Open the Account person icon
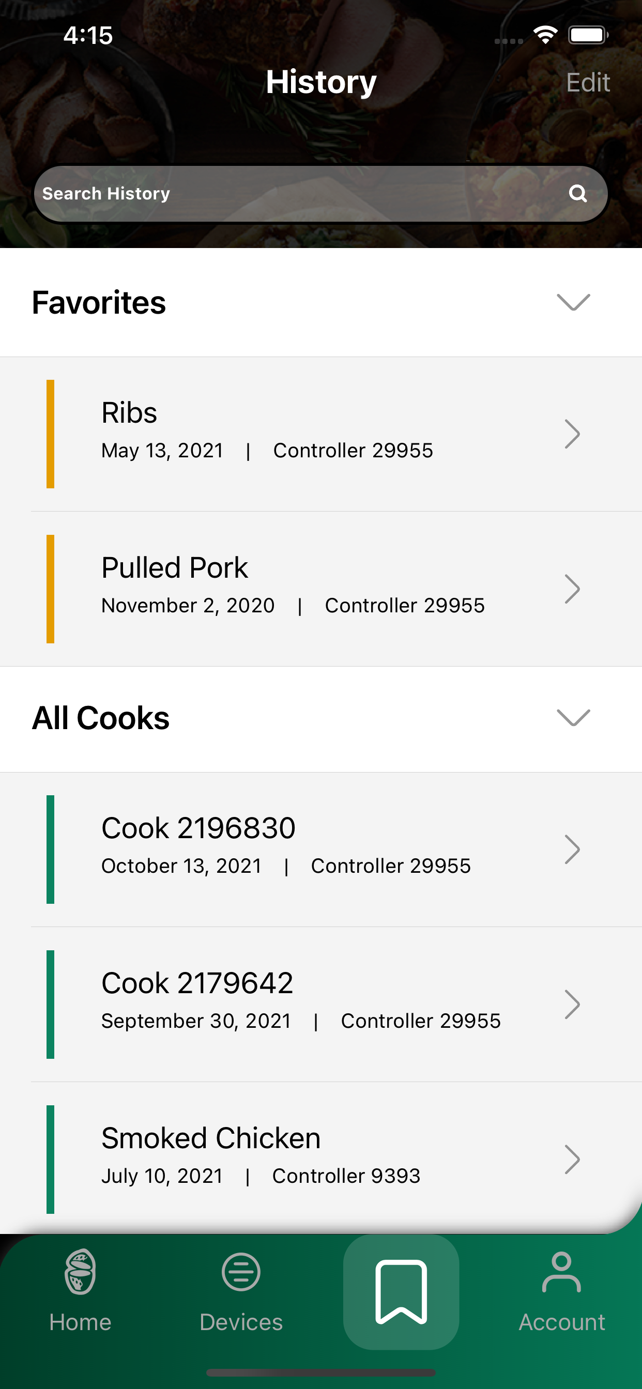The height and width of the screenshot is (1389, 642). (561, 1272)
